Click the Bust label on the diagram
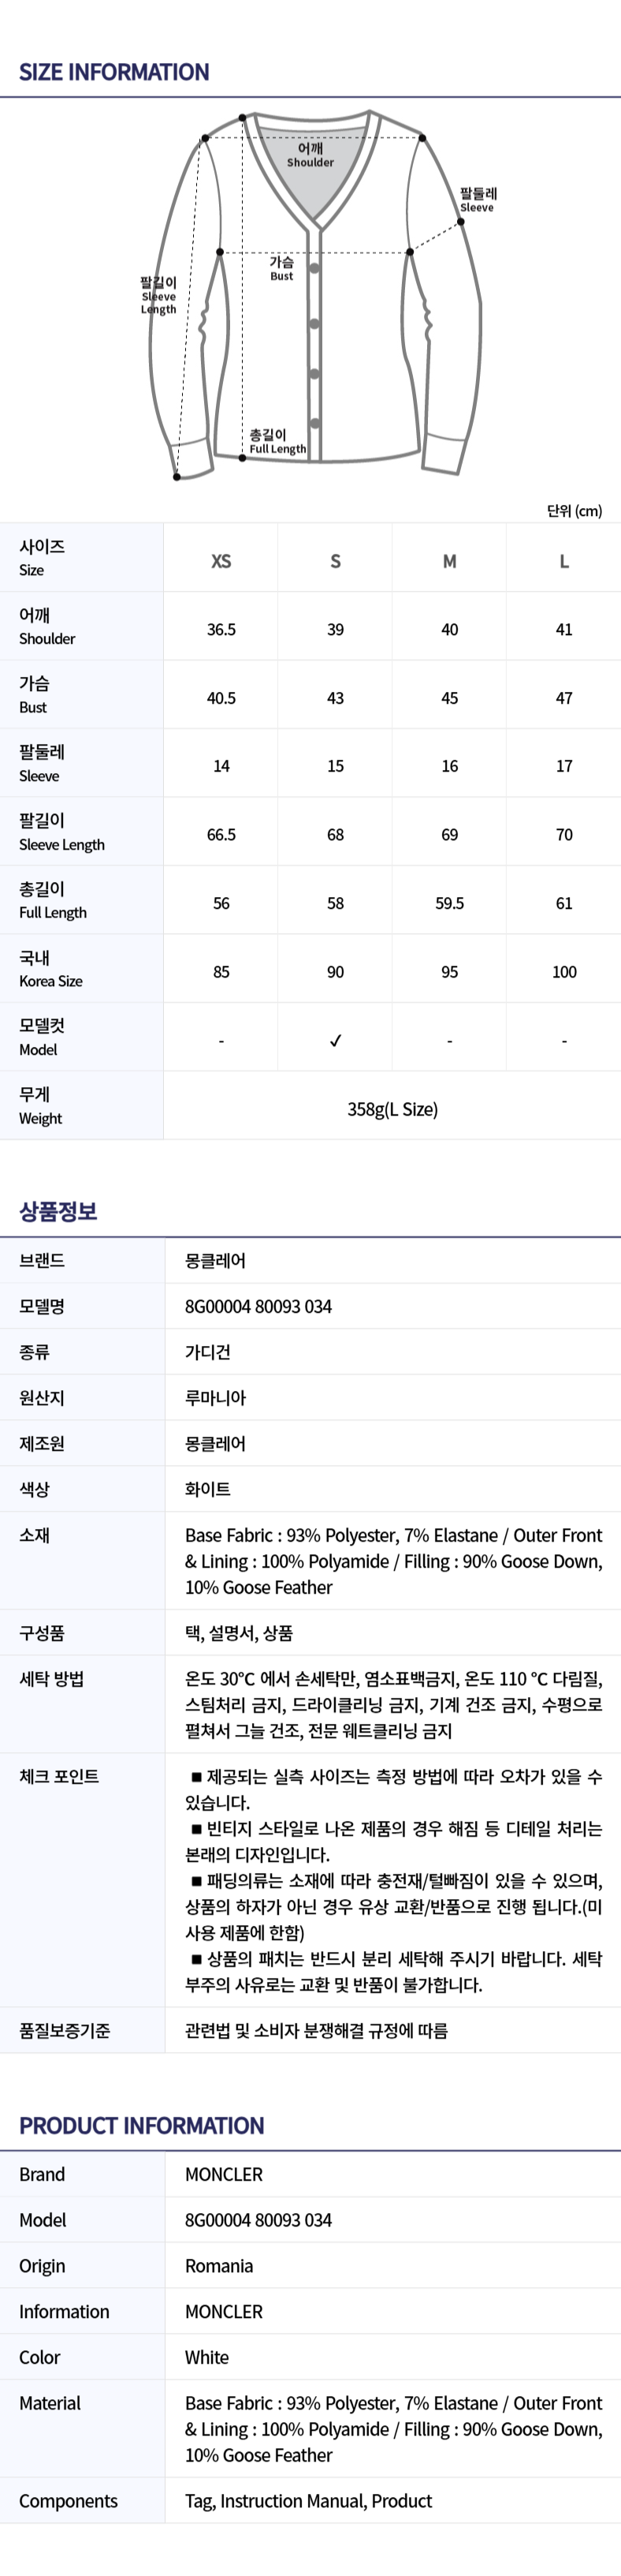This screenshot has width=621, height=2576. pos(281,269)
